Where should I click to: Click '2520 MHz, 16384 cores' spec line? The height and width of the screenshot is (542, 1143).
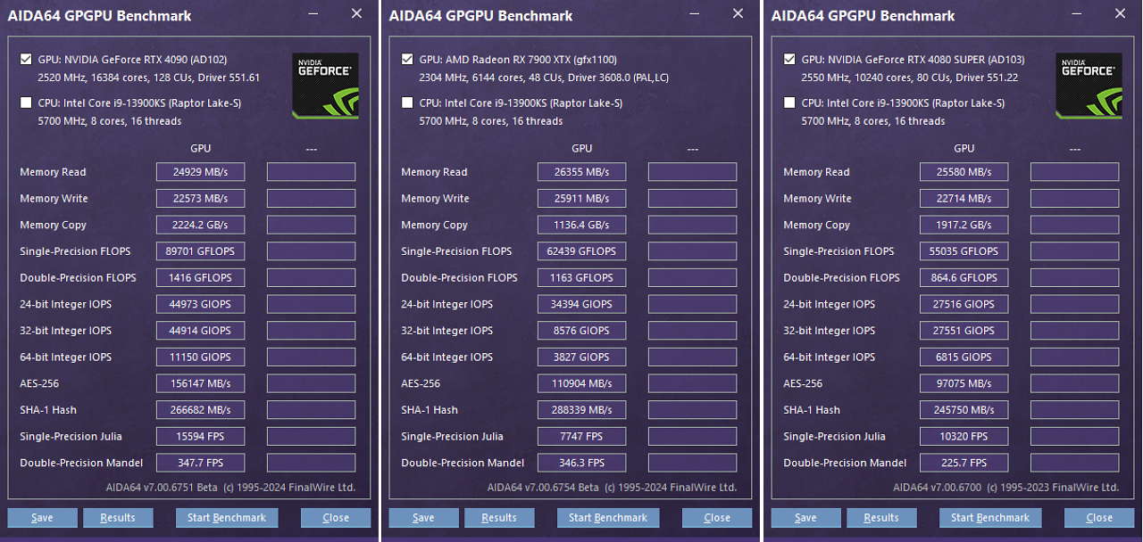pyautogui.click(x=149, y=78)
